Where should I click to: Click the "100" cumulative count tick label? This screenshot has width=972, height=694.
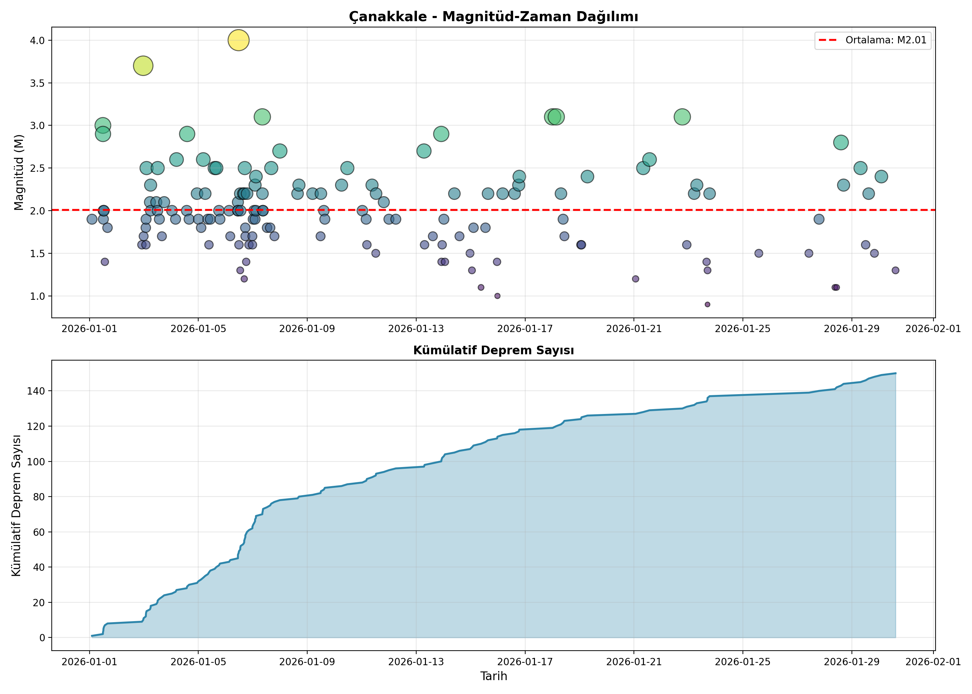coord(36,462)
